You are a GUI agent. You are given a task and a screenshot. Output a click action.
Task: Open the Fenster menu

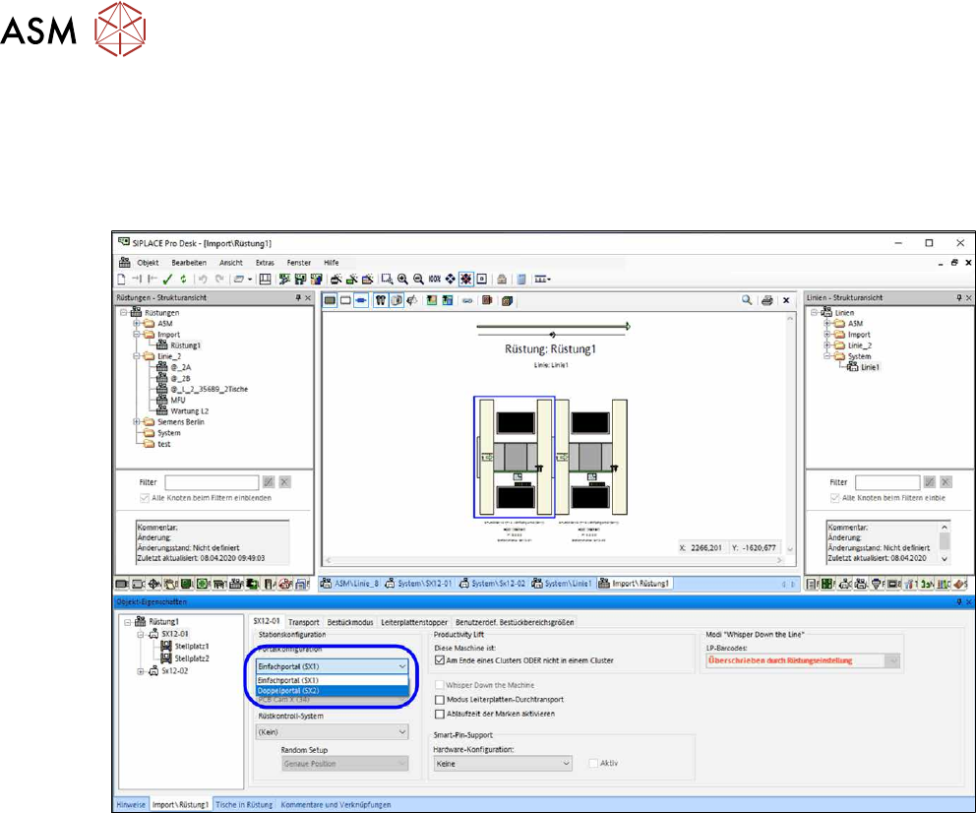pos(299,263)
